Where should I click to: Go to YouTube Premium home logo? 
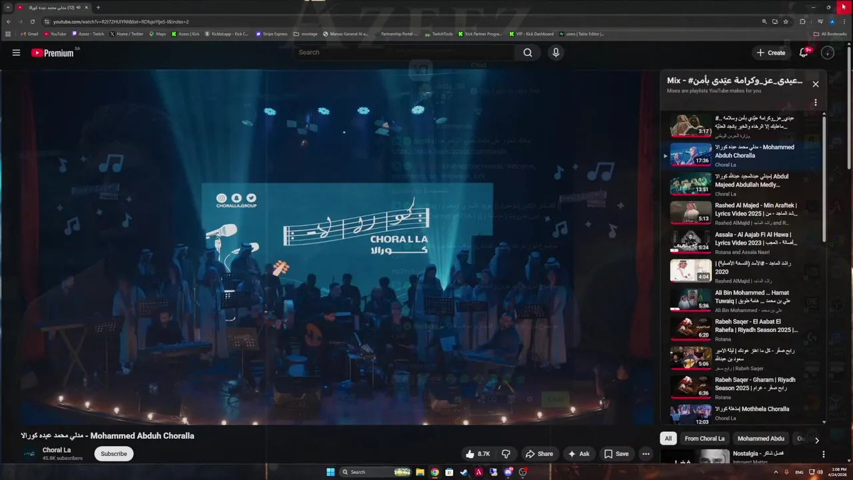(x=52, y=53)
